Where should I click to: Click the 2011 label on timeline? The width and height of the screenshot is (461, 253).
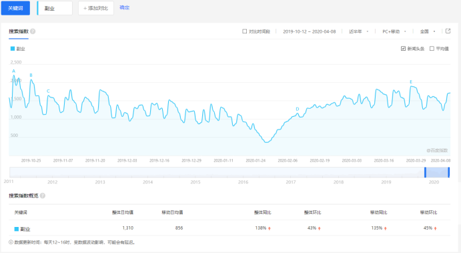pos(9,182)
